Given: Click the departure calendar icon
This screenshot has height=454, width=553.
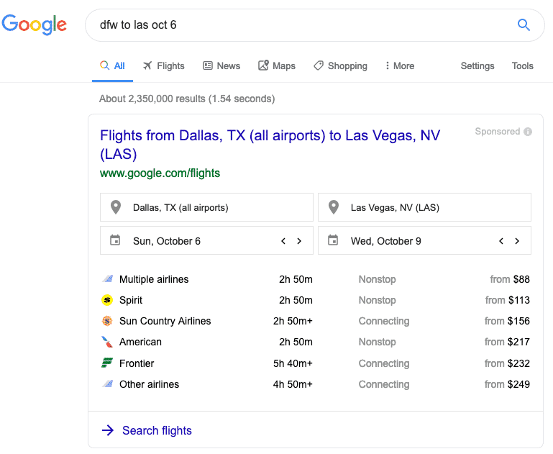Looking at the screenshot, I should (115, 240).
